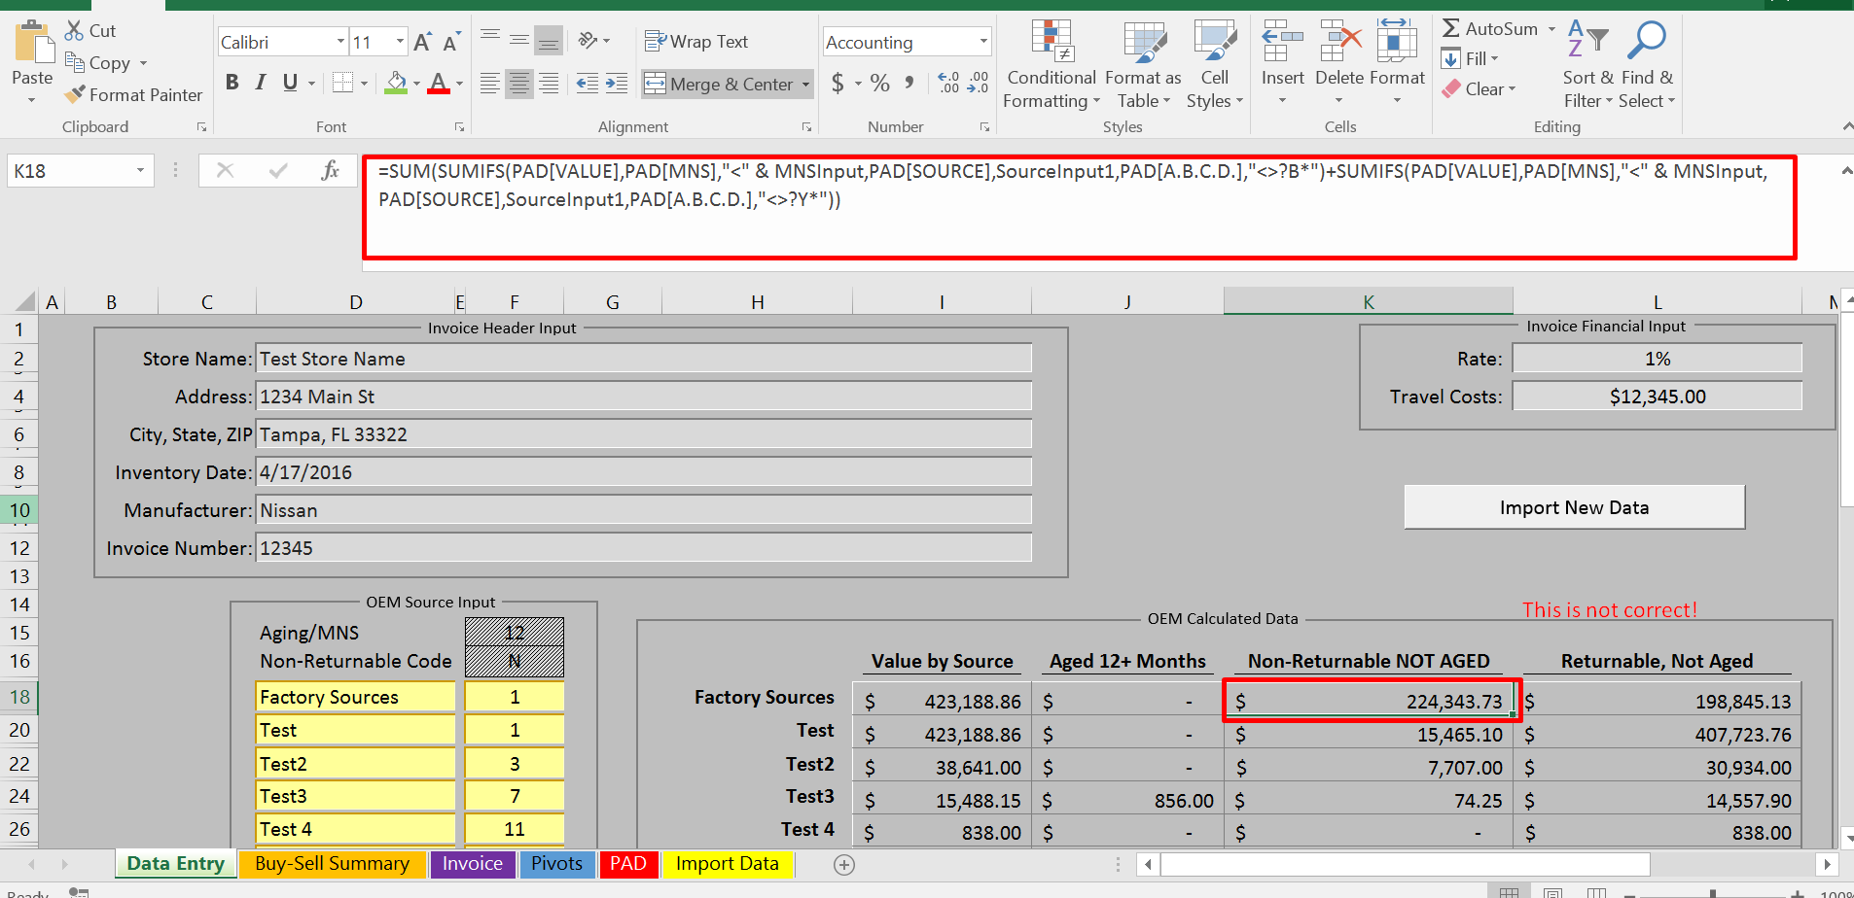Click the Cut scissors icon

[x=74, y=31]
